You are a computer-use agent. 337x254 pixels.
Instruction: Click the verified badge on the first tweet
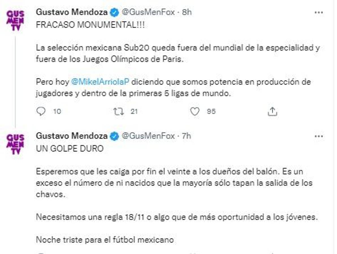pyautogui.click(x=114, y=12)
